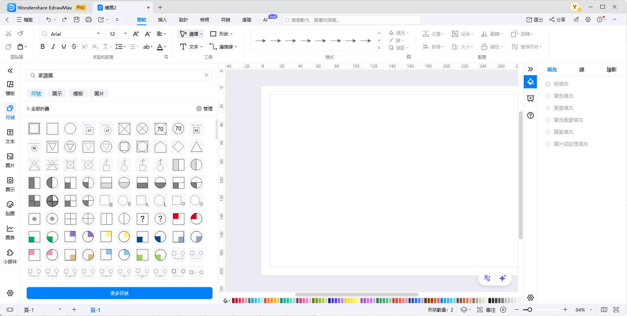This screenshot has height=316, width=627.
Task: Click the Italic formatting icon
Action: coord(53,47)
